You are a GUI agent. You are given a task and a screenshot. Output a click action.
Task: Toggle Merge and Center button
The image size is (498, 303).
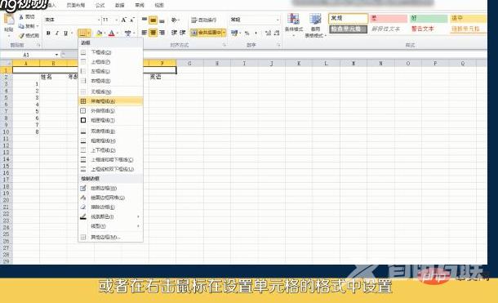tap(206, 33)
